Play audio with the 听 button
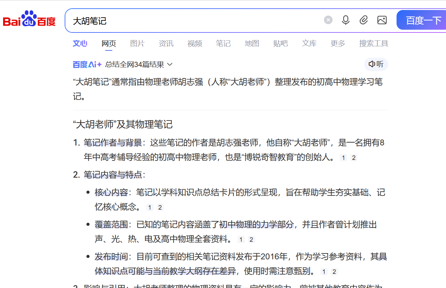The image size is (446, 288). (376, 64)
